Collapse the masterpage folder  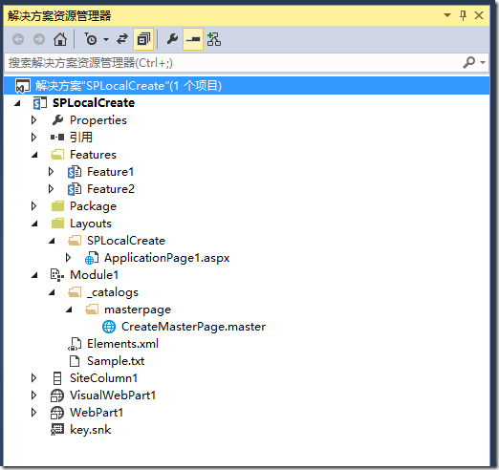tap(69, 310)
